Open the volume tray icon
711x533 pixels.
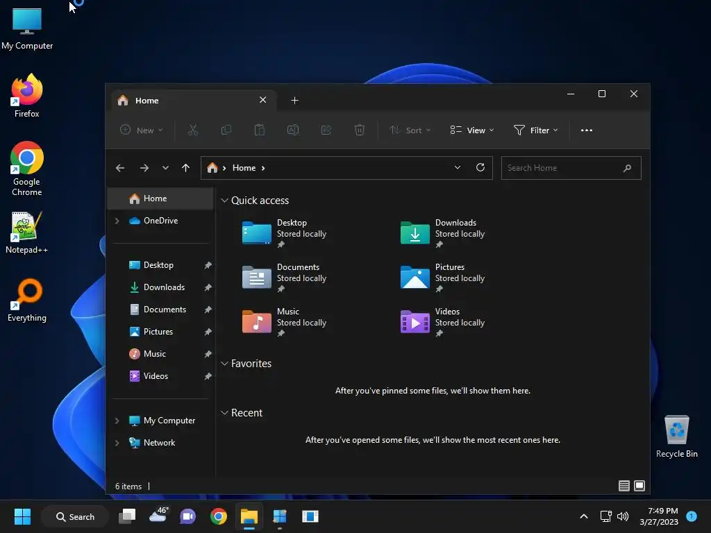[x=623, y=516]
